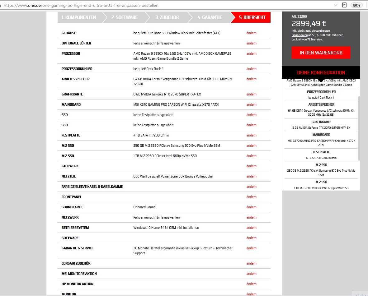Go to step 3. Zubehör tab

coord(167,17)
